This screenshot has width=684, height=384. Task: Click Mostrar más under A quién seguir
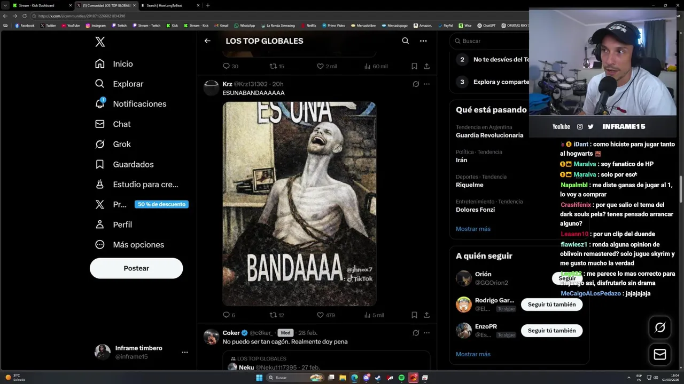tap(473, 354)
